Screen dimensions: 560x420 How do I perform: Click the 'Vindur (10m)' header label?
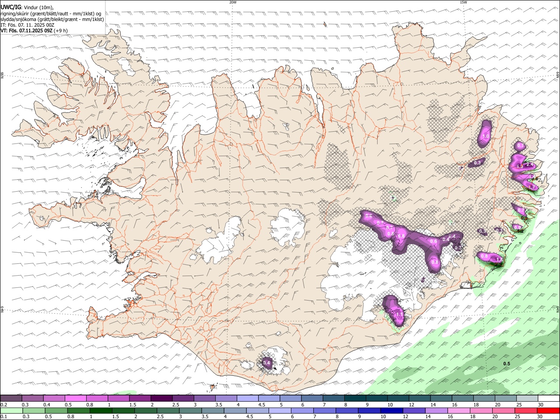pos(38,7)
